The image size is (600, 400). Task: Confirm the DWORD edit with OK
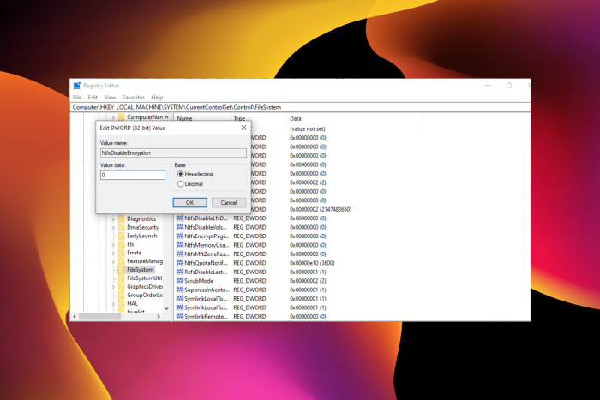pos(189,203)
